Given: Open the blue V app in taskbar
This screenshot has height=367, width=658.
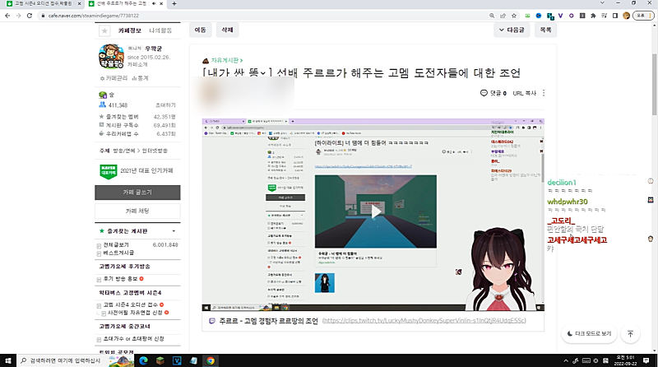Looking at the screenshot, I should pos(177,360).
